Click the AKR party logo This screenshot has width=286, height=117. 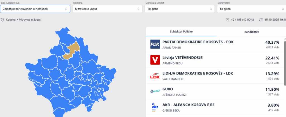pyautogui.click(x=155, y=107)
